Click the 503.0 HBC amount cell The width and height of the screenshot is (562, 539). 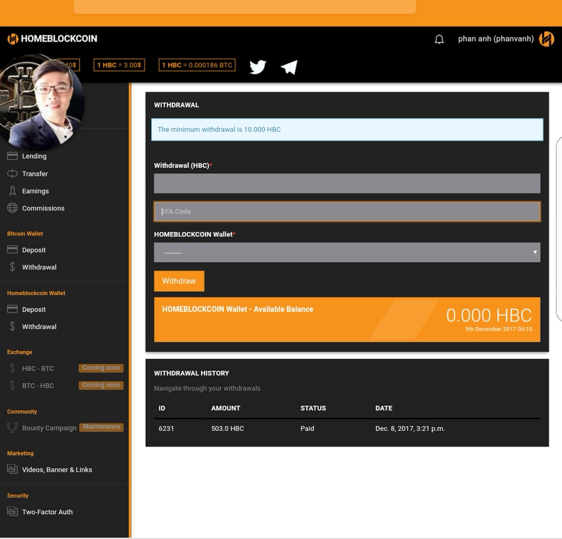coord(228,428)
